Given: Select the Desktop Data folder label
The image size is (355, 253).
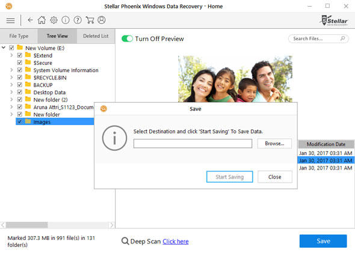Looking at the screenshot, I should [49, 93].
